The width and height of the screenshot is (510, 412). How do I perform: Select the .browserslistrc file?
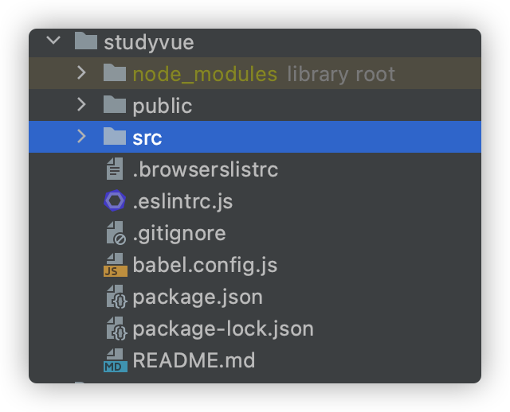point(206,169)
